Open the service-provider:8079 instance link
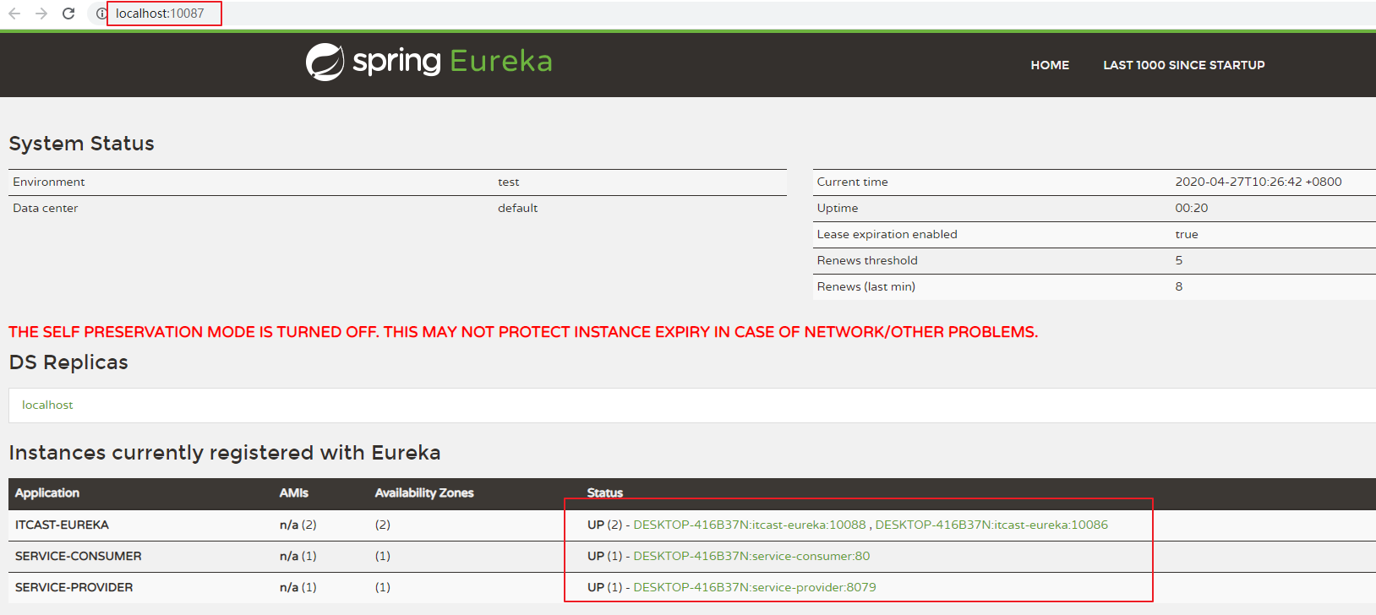 755,587
